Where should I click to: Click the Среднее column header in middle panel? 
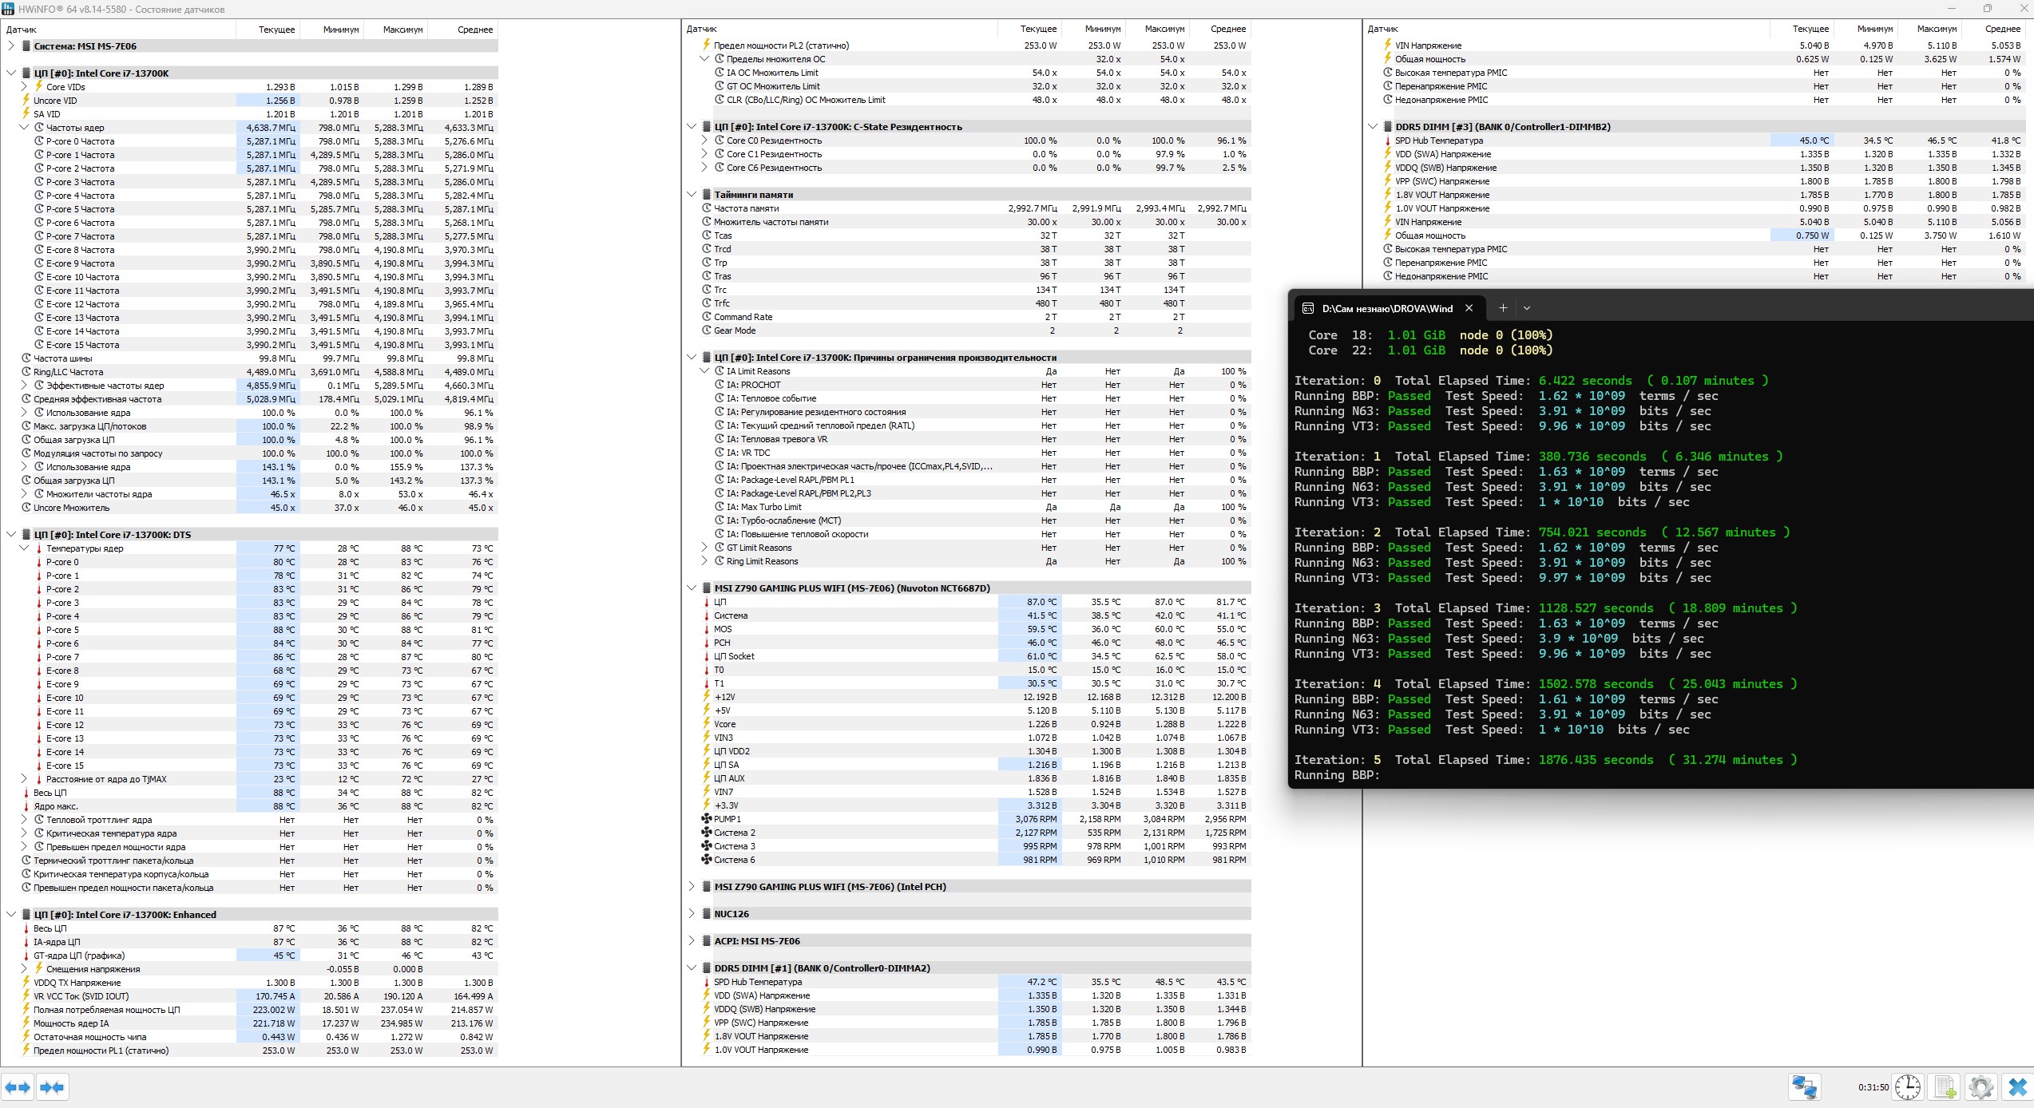[x=1227, y=29]
